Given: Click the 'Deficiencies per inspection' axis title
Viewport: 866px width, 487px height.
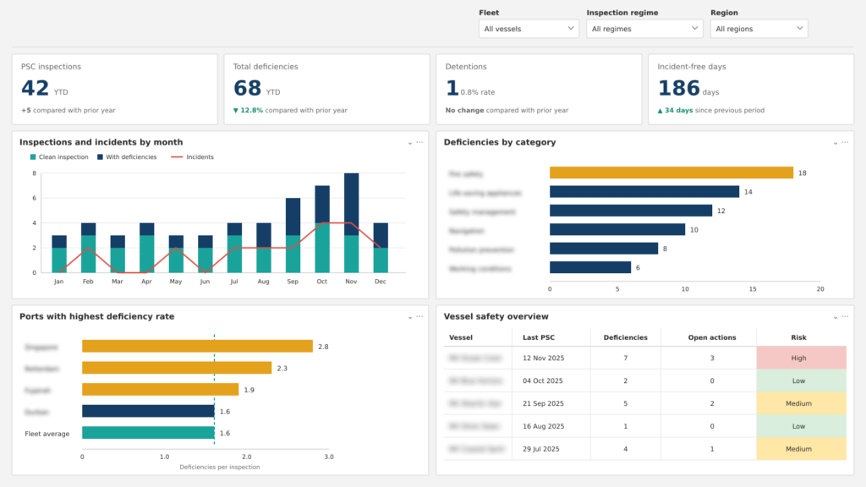Looking at the screenshot, I should pos(220,467).
